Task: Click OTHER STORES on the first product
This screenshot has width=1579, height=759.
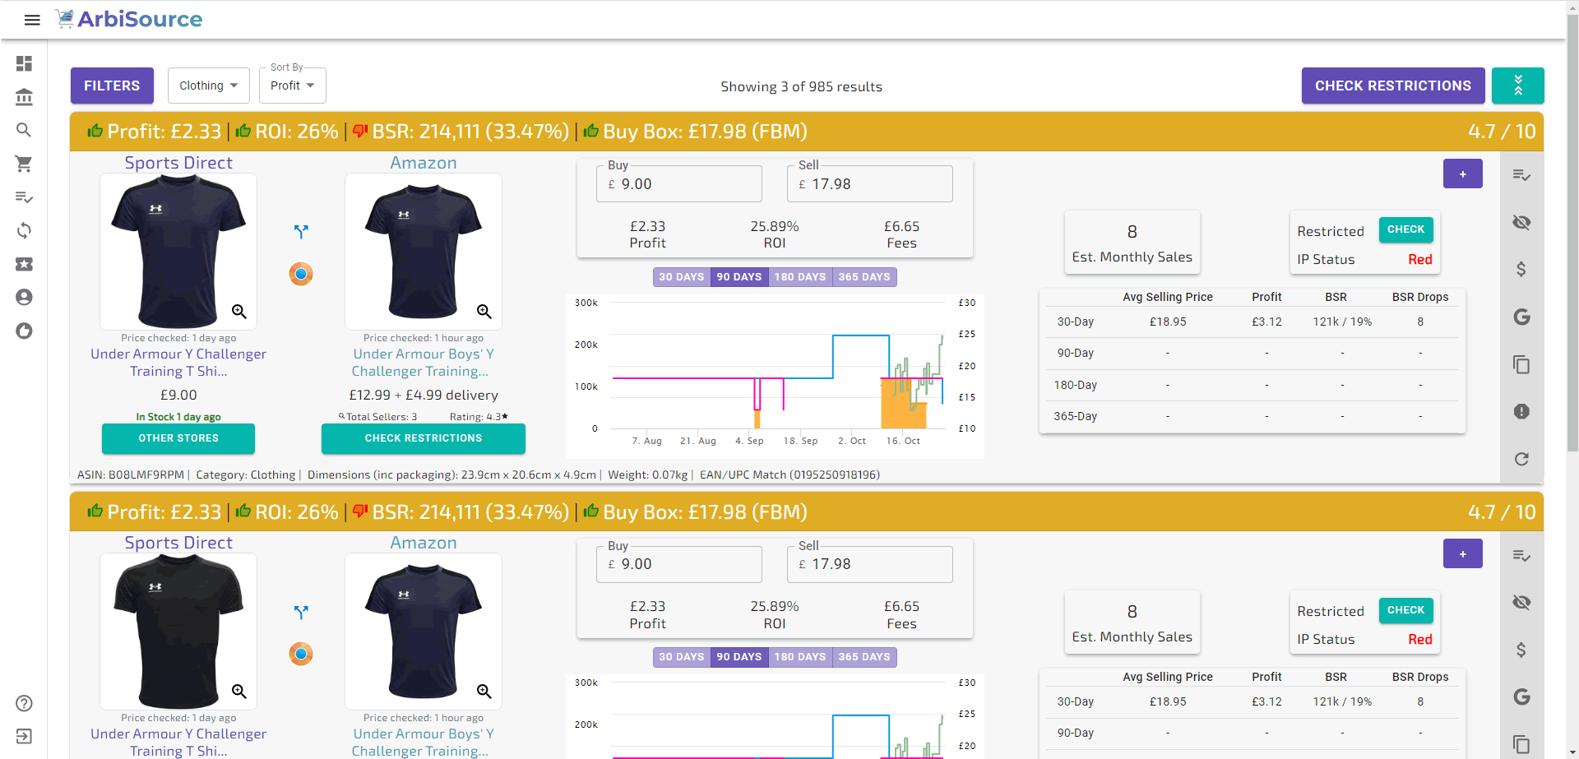Action: click(x=178, y=438)
